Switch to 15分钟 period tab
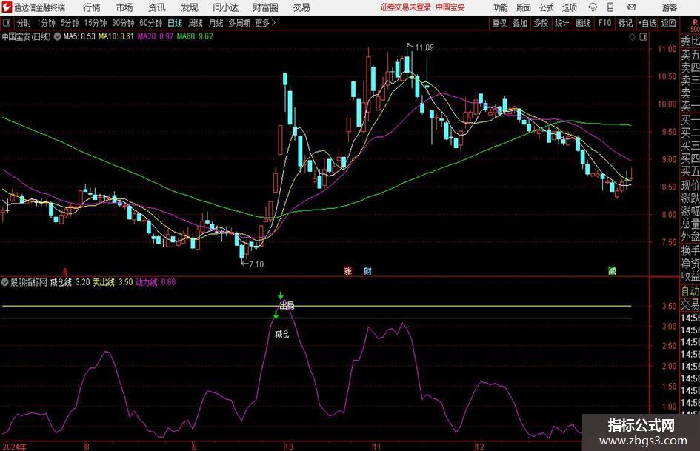This screenshot has width=700, height=451. coord(95,23)
